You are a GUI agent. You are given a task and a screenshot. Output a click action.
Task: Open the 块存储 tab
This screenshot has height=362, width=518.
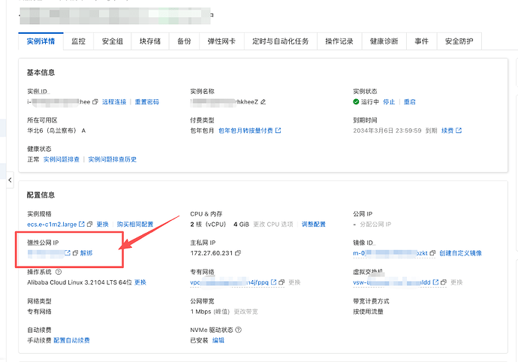tap(150, 41)
